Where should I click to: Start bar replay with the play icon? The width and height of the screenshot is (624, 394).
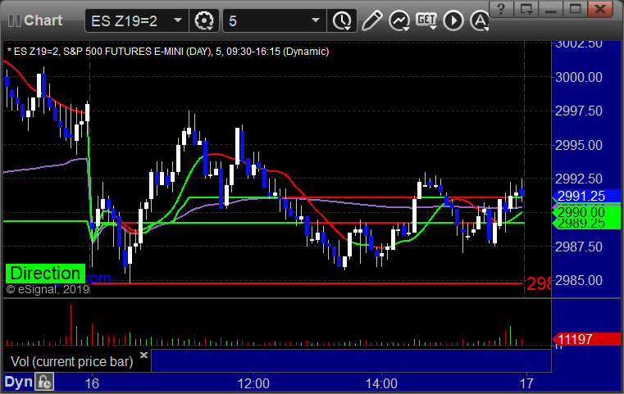pos(453,20)
